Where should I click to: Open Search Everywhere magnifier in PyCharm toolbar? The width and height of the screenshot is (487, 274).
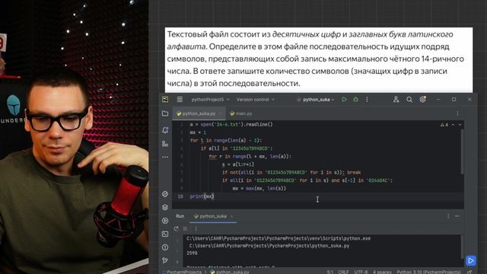409,100
